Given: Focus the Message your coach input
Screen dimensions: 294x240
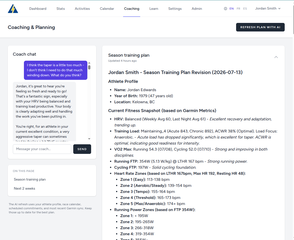Looking at the screenshot, I should pyautogui.click(x=42, y=149).
